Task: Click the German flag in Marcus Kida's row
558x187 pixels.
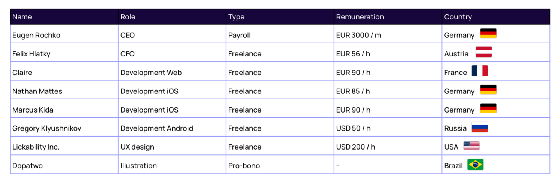Action: (x=488, y=108)
